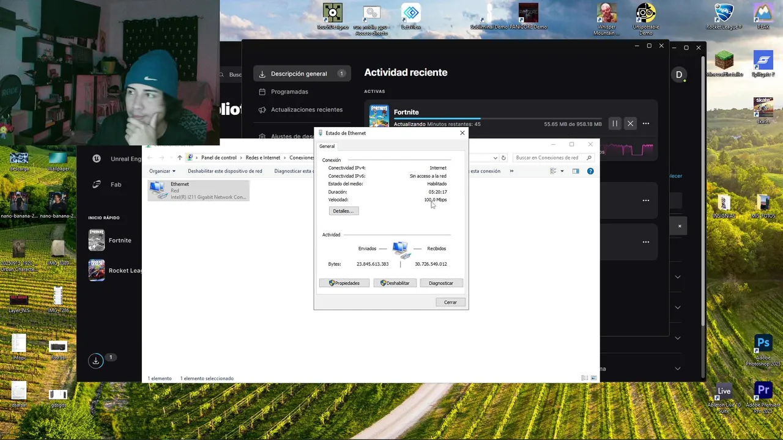Open the PANICORE Demo desktop icon
Viewport: 783px width, 440px height.
(x=529, y=16)
